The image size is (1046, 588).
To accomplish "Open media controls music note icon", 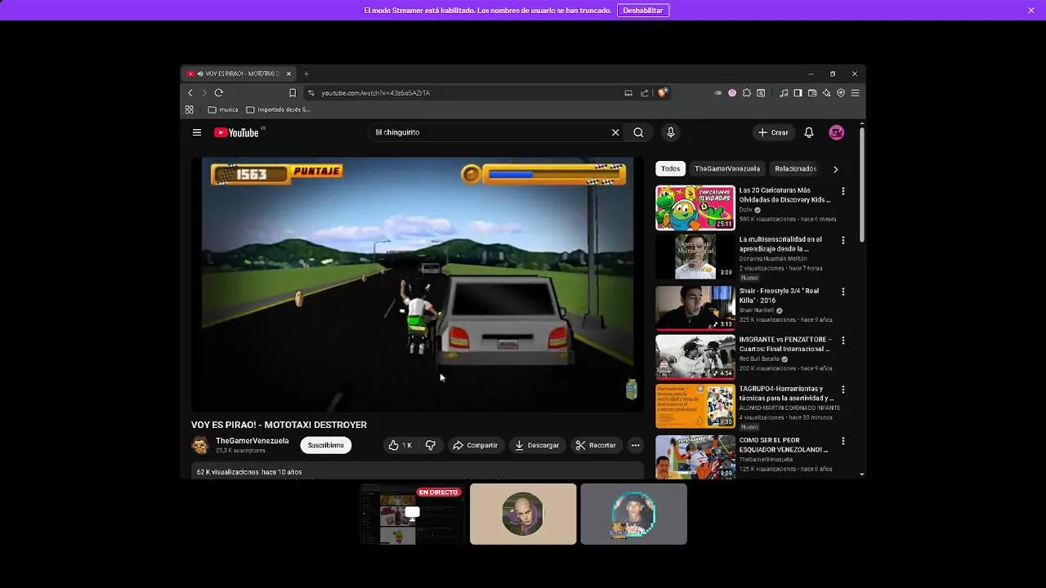I will coord(784,93).
